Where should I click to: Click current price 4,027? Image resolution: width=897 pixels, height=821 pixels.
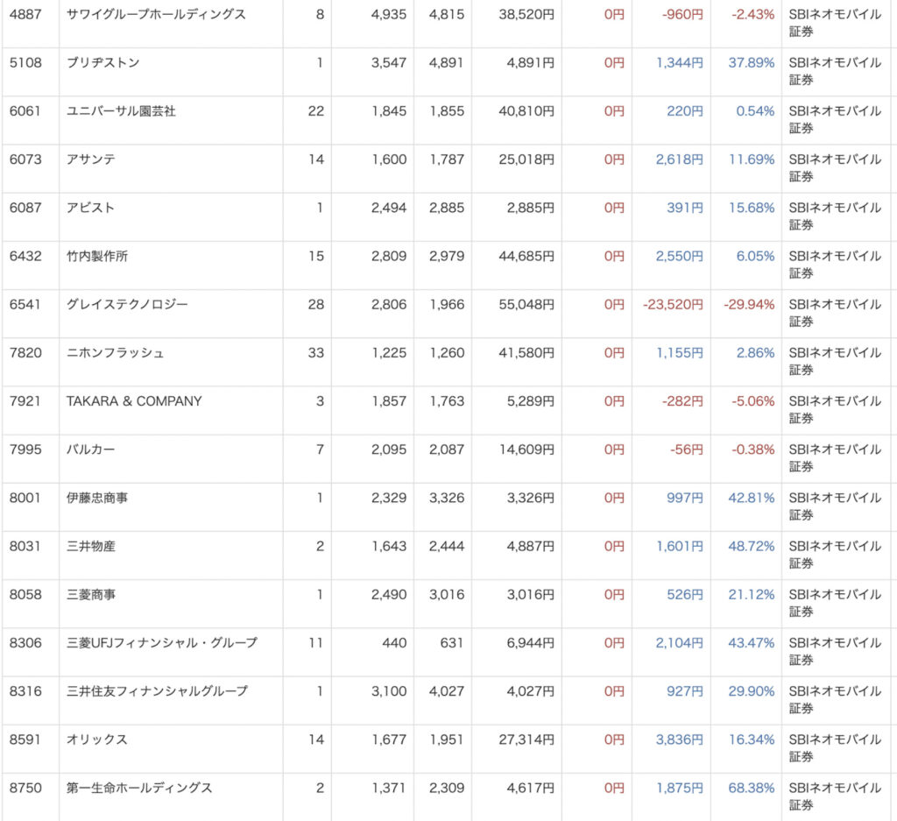pyautogui.click(x=447, y=691)
